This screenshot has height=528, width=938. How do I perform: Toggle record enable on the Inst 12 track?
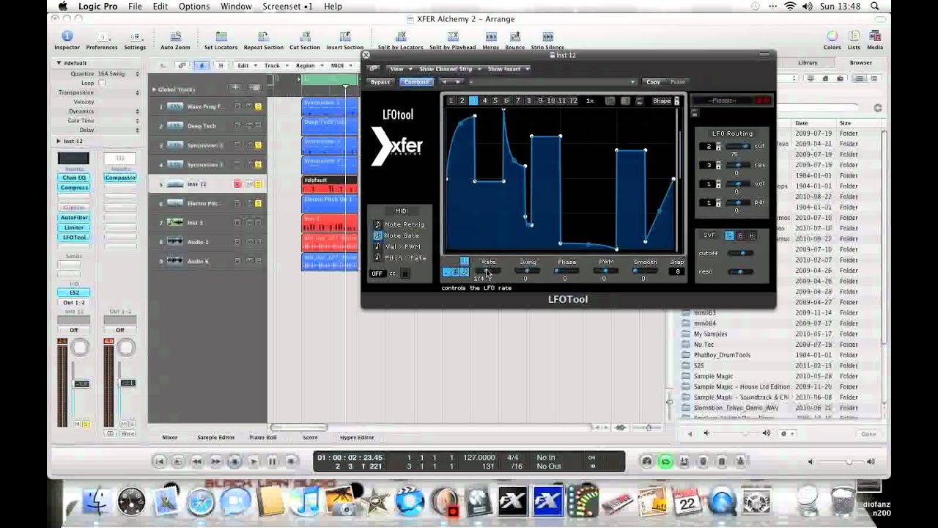point(237,183)
